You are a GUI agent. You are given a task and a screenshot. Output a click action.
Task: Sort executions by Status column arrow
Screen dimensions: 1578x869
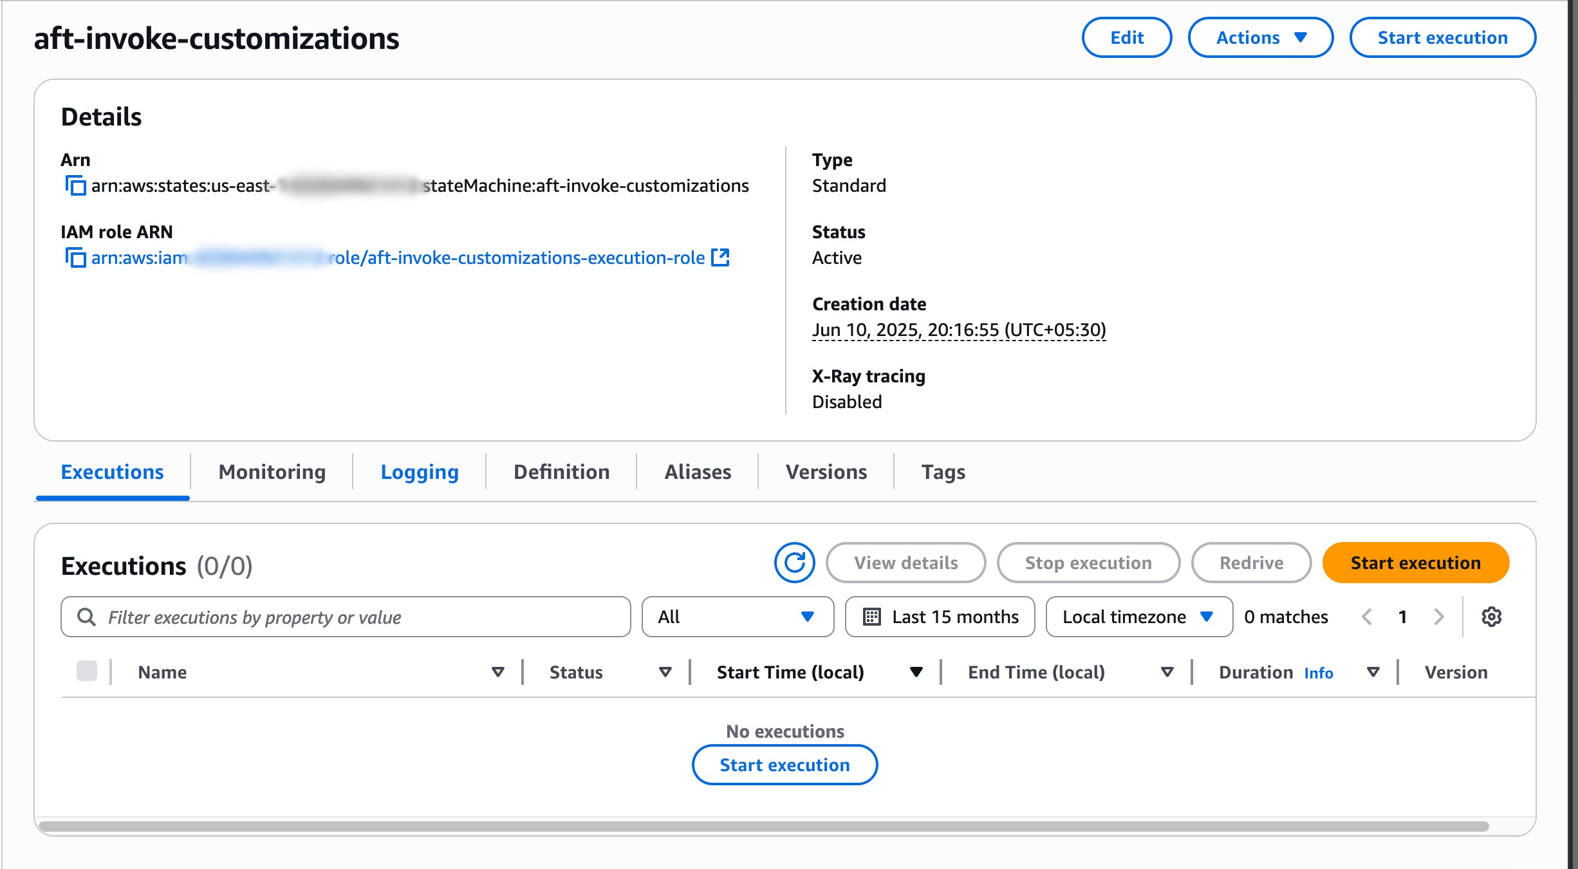665,672
